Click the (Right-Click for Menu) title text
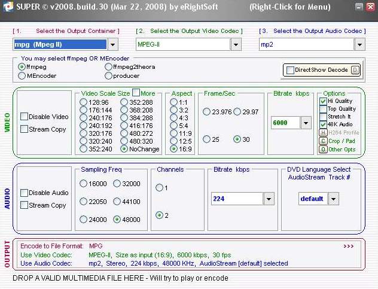The height and width of the screenshot is (289, 378). pos(289,7)
